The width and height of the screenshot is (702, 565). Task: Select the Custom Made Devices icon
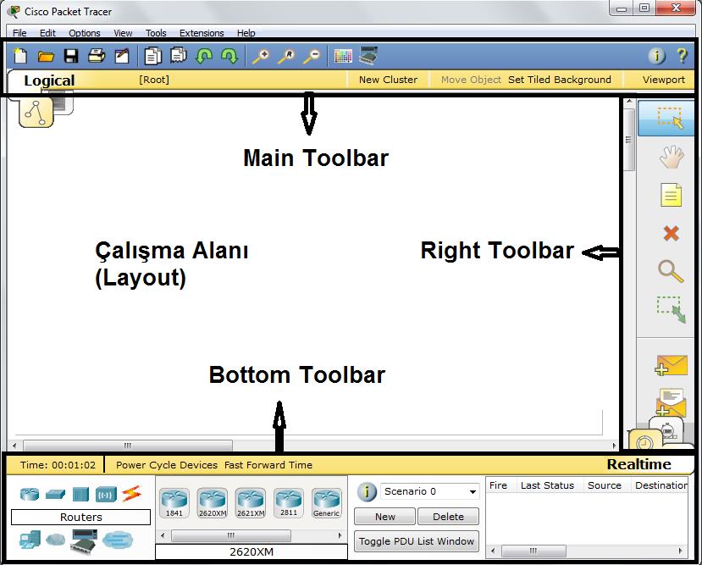[x=84, y=541]
